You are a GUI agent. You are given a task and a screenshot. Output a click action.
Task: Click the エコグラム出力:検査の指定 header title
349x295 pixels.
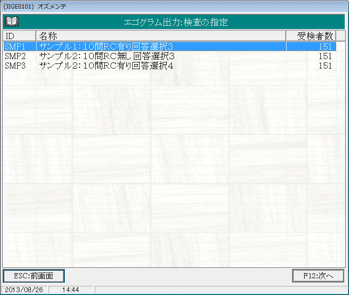(176, 22)
